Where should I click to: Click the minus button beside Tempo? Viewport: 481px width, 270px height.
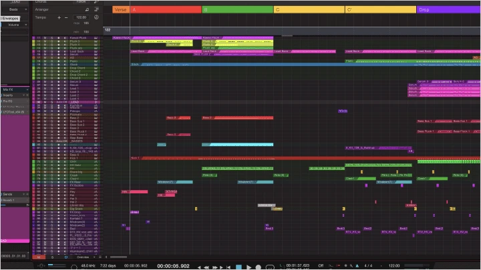[66, 17]
